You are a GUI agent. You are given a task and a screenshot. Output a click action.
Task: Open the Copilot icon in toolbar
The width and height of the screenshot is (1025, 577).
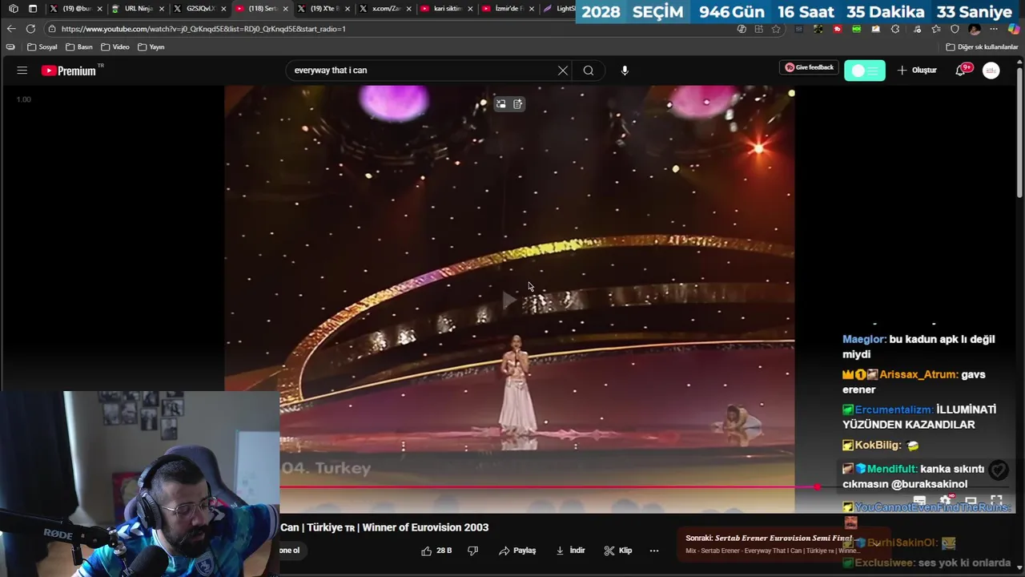coord(1014,29)
